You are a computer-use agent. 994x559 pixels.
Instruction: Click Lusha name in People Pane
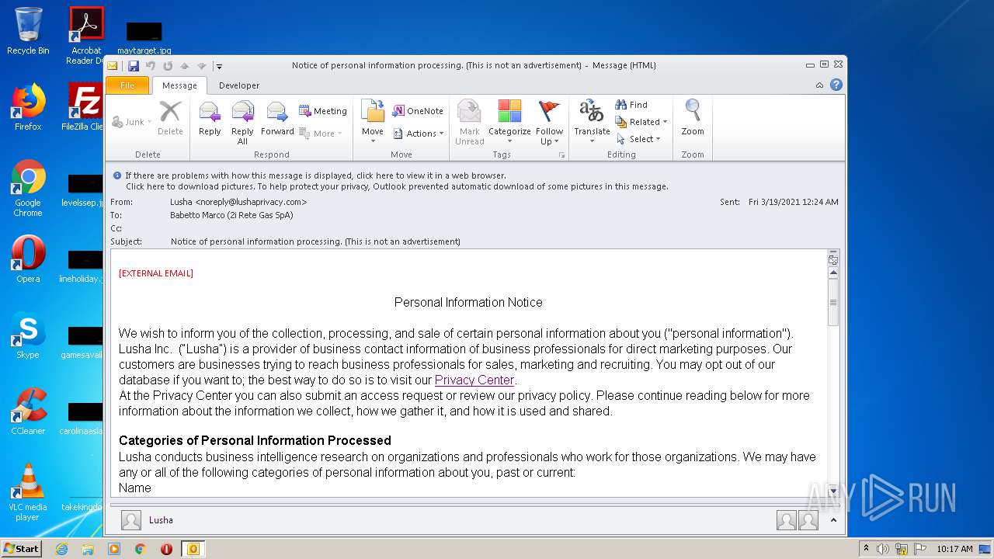[x=161, y=520]
